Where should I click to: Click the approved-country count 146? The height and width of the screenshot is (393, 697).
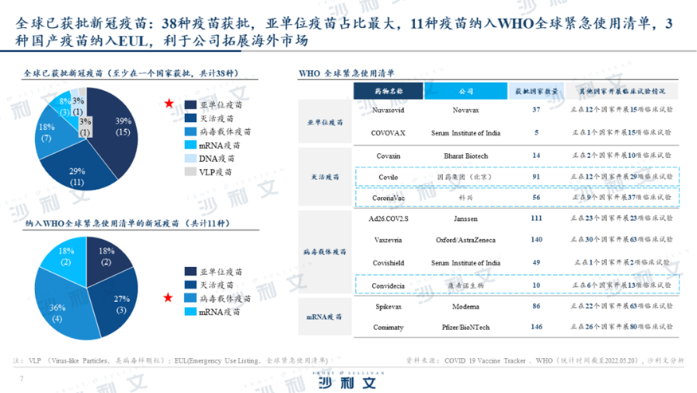point(536,327)
